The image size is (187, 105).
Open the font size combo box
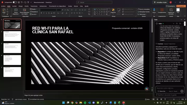click(59, 10)
